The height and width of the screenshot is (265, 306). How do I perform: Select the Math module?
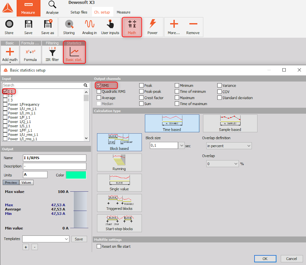click(x=132, y=27)
